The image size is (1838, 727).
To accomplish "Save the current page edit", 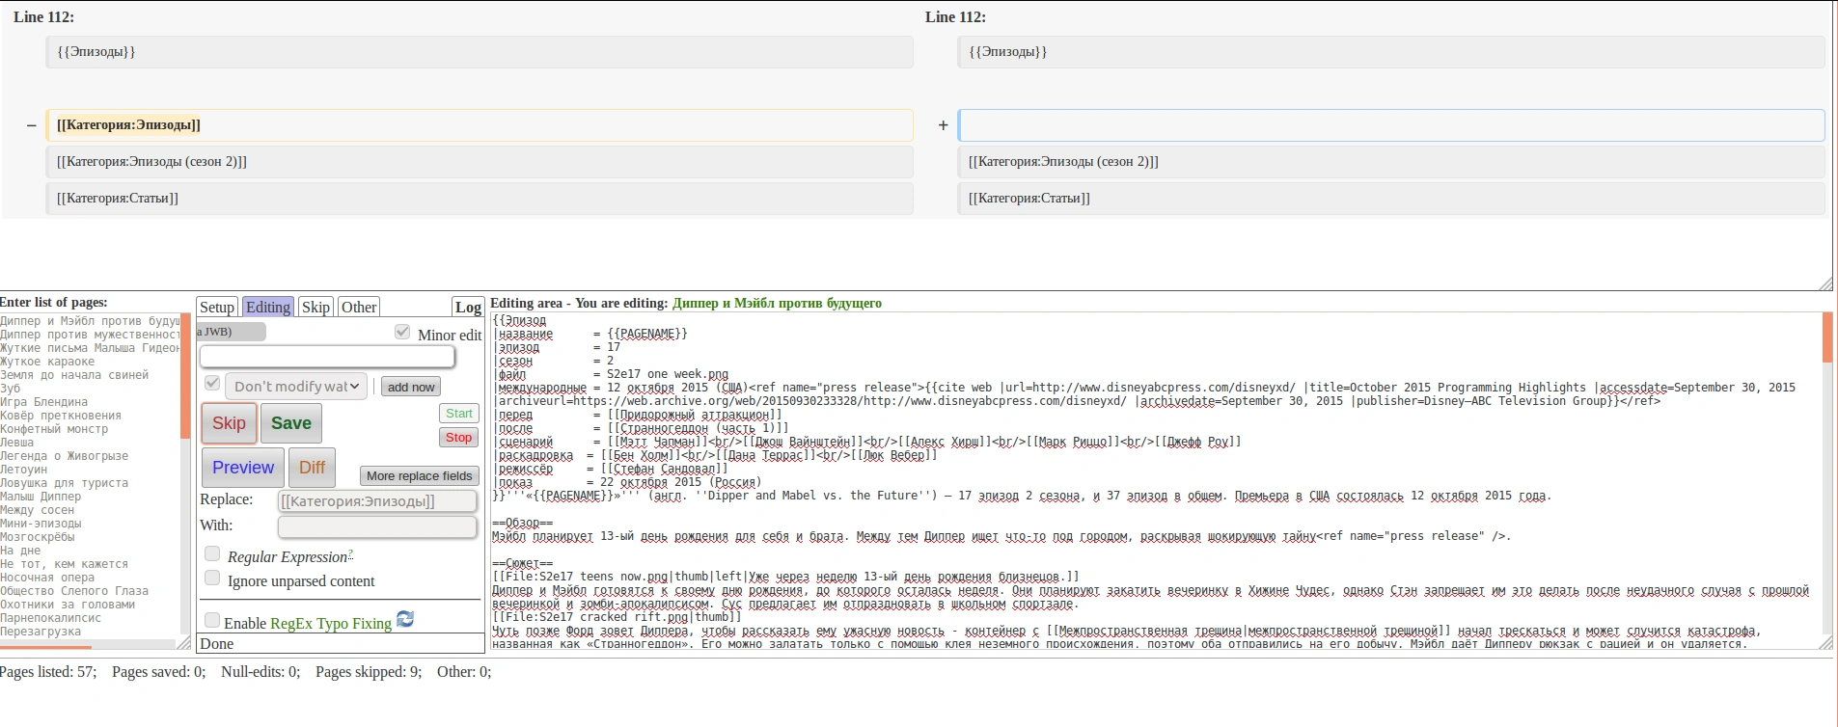I will (x=291, y=423).
